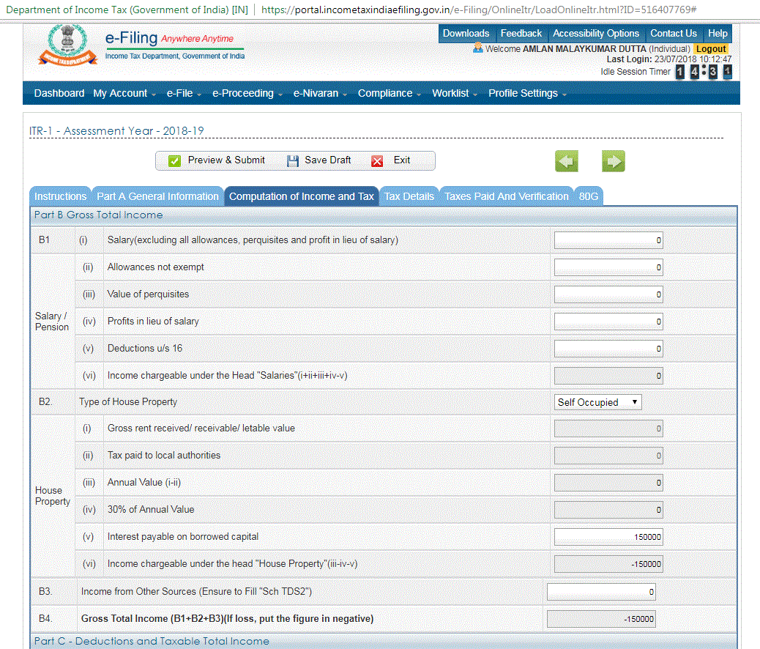Expand the e-Proceeding menu
This screenshot has width=760, height=649.
click(247, 93)
